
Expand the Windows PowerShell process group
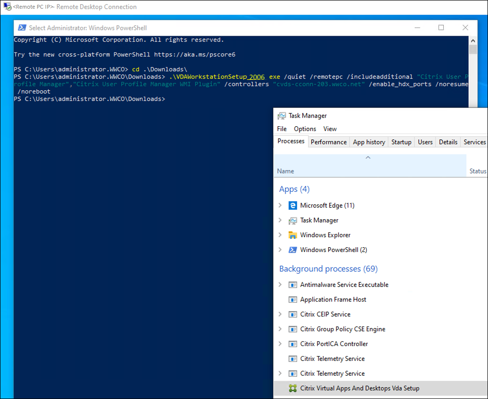click(x=280, y=250)
